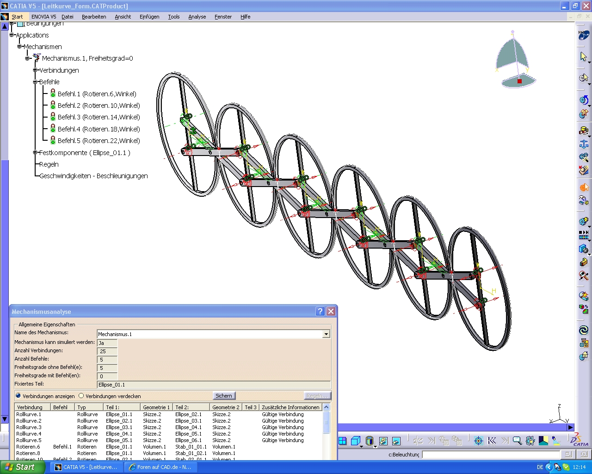
Task: Click the Sichern button
Action: tap(224, 396)
